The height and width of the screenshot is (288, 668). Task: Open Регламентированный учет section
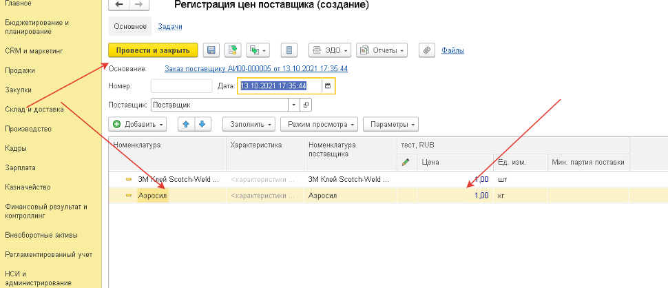[x=49, y=255]
